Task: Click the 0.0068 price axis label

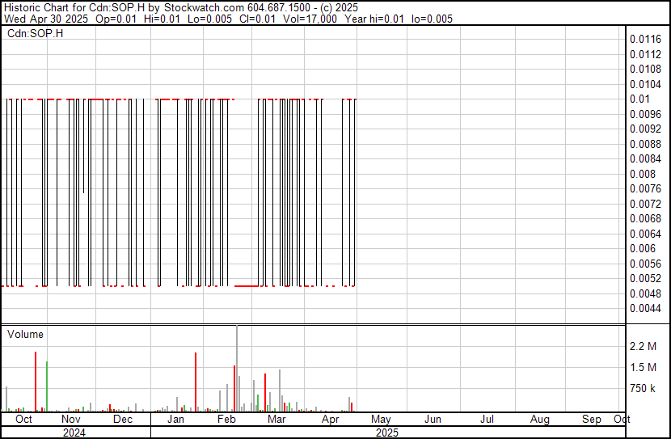Action: coord(645,218)
